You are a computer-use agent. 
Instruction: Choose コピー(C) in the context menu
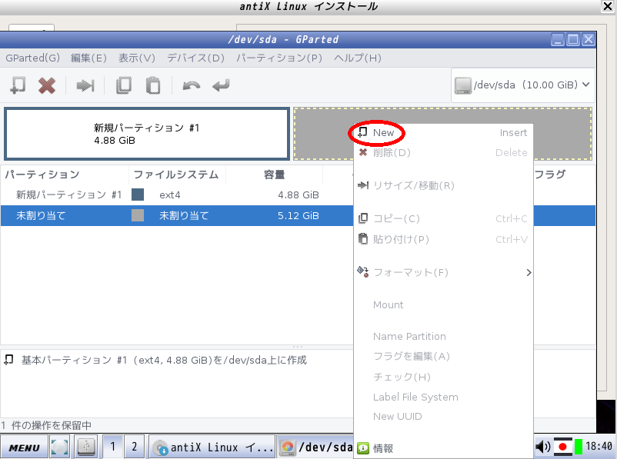tap(443, 218)
